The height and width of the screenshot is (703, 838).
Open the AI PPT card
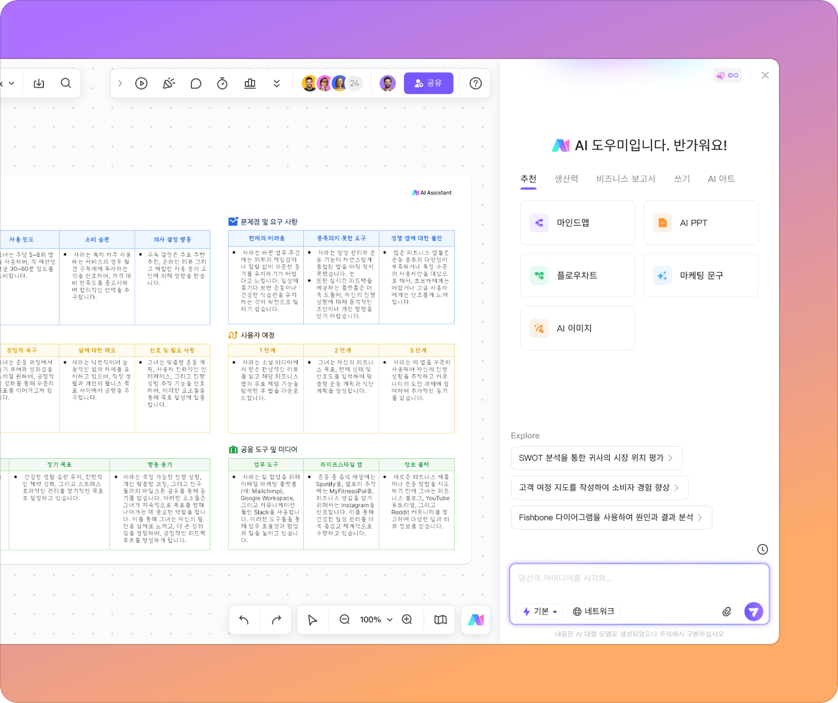click(x=701, y=222)
